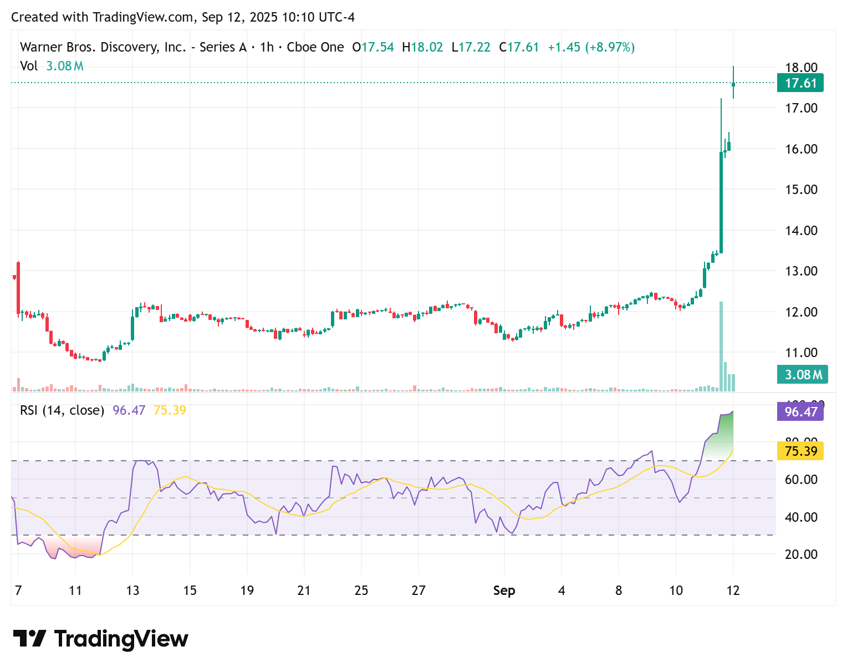Image resolution: width=847 pixels, height=672 pixels.
Task: Click the date 27 on time axis
Action: click(419, 590)
